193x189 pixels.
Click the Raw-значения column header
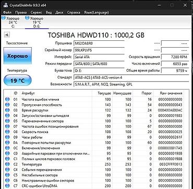click(x=168, y=93)
